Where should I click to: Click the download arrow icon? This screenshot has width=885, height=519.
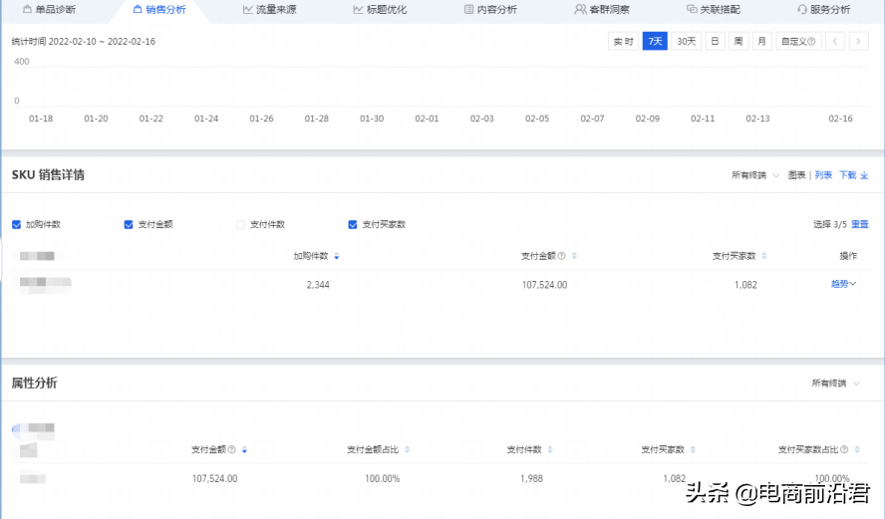[x=864, y=176]
